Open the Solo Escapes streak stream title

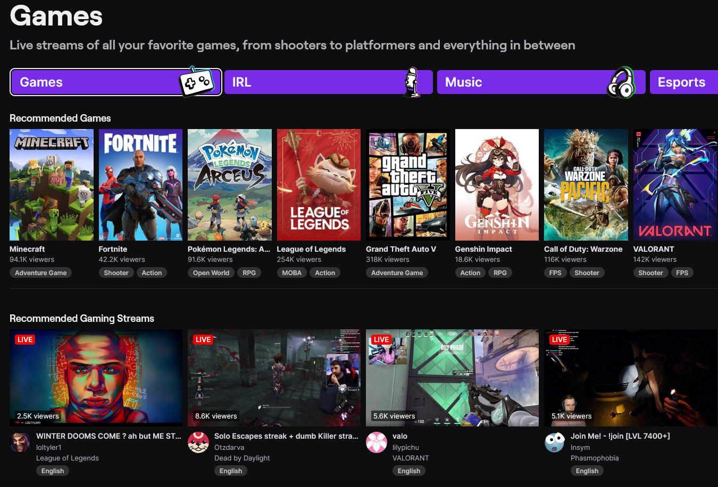pyautogui.click(x=286, y=436)
